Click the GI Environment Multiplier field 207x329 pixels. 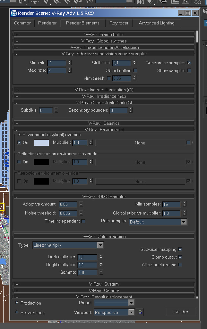(80, 143)
